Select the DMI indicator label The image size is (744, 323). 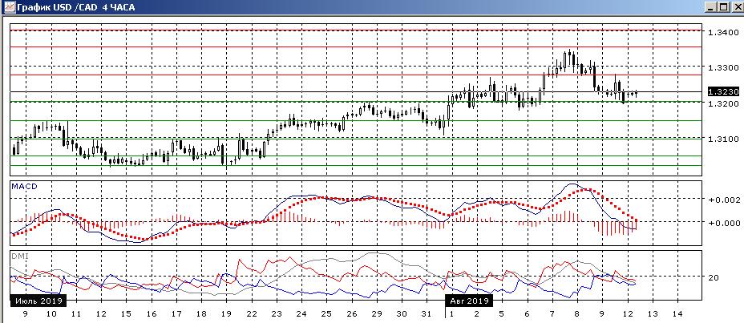18,256
